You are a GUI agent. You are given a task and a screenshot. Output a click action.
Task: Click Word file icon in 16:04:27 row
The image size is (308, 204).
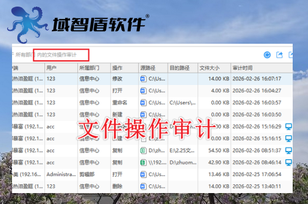(x=143, y=91)
